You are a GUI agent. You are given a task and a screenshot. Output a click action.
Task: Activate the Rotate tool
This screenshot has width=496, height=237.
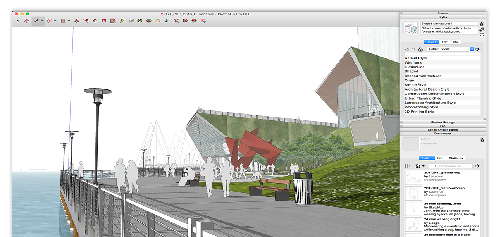(104, 21)
